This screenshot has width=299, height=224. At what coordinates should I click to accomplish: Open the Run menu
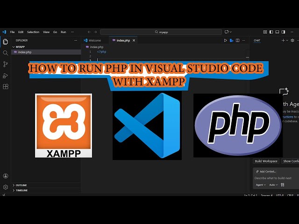[x=64, y=32]
